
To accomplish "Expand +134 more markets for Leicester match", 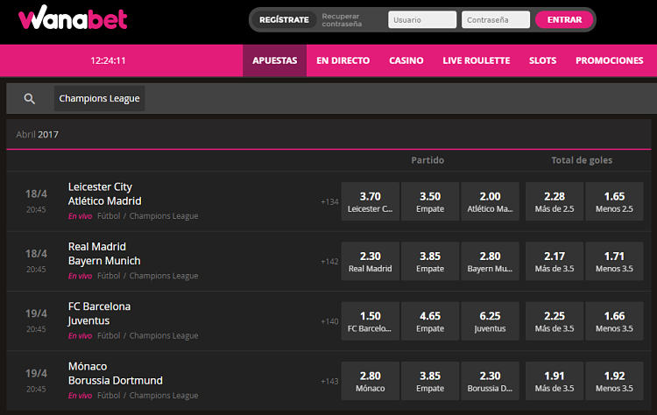I will click(x=329, y=202).
